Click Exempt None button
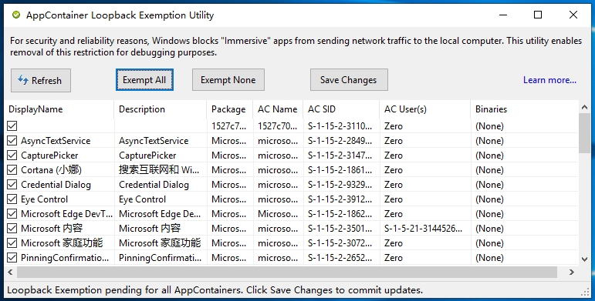Viewport: 595px width, 301px height. (228, 80)
